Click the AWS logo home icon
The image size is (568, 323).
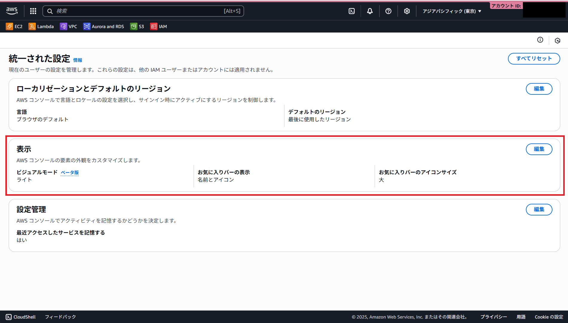(12, 11)
